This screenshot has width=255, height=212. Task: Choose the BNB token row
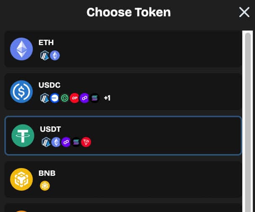tap(123, 179)
